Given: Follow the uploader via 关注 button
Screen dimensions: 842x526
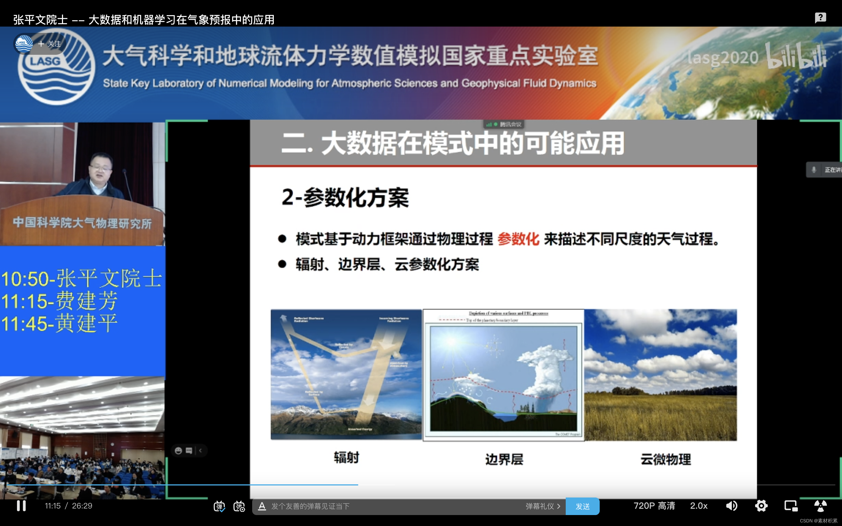Looking at the screenshot, I should pyautogui.click(x=50, y=44).
